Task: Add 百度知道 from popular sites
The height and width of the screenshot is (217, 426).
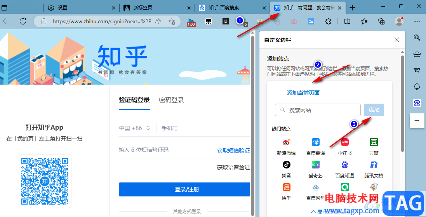Action: pyautogui.click(x=344, y=169)
